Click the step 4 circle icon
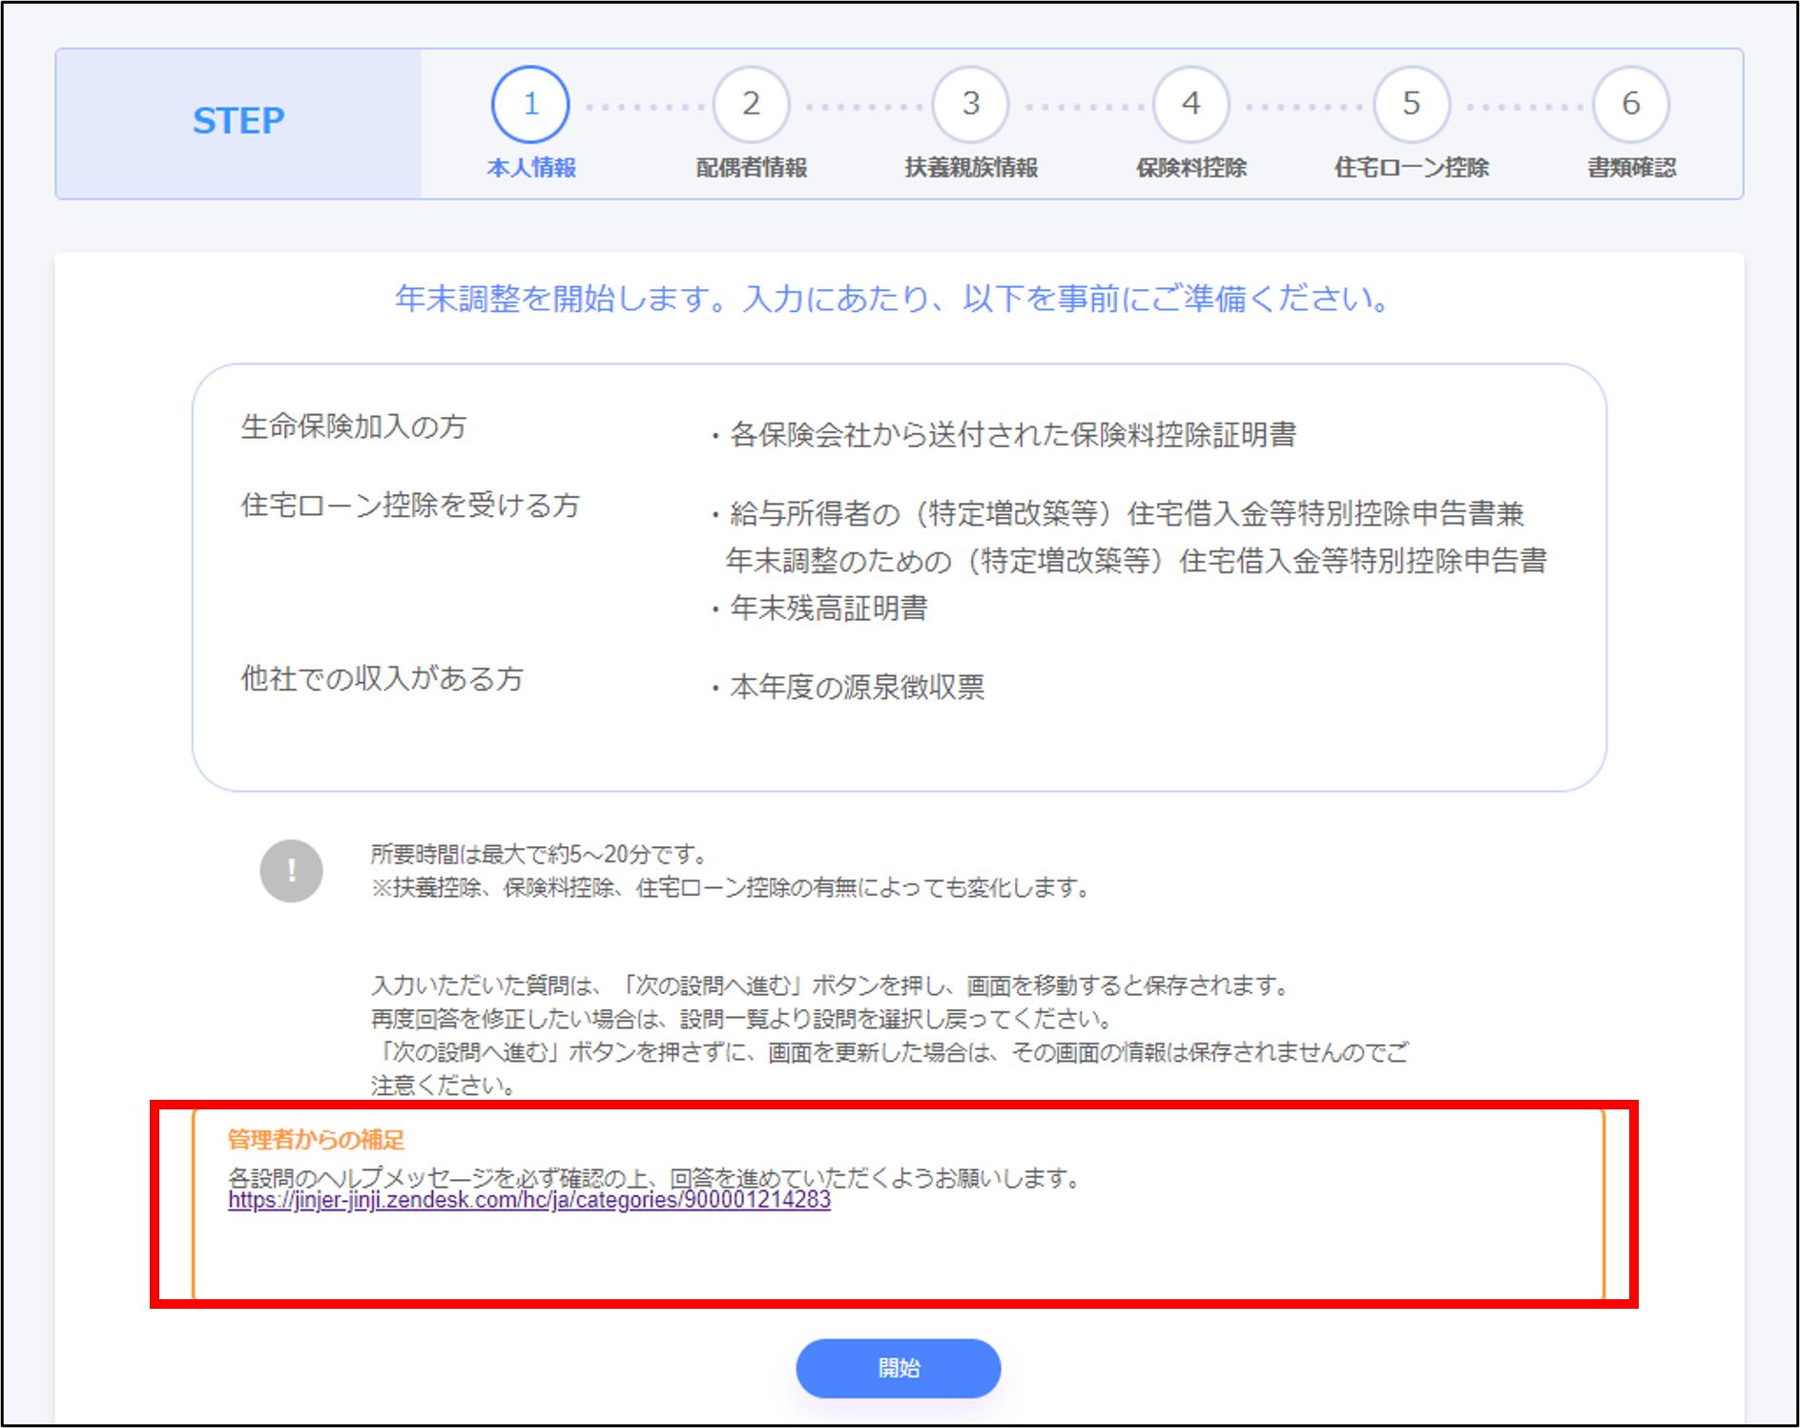Image resolution: width=1800 pixels, height=1428 pixels. 1190,104
